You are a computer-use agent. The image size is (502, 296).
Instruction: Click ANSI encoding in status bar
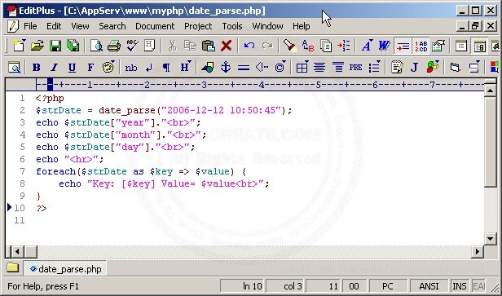click(x=429, y=285)
